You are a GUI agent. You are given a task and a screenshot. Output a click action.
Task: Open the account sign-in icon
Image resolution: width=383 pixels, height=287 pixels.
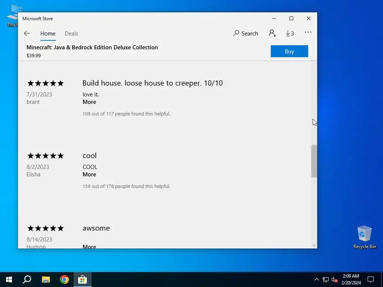pyautogui.click(x=272, y=33)
